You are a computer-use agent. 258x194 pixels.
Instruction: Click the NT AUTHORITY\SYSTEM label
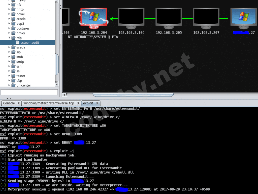coord(94,37)
